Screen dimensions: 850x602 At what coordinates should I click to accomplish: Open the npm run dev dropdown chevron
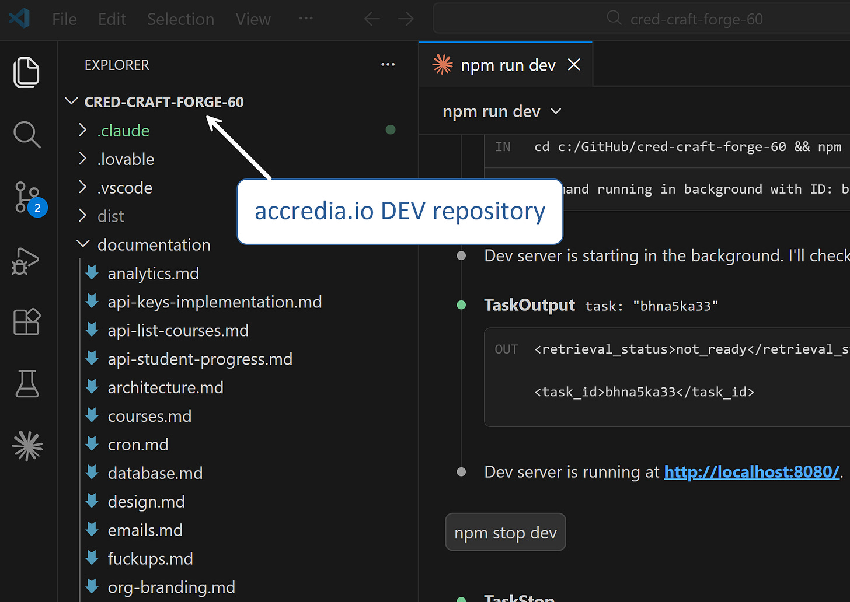pos(555,111)
